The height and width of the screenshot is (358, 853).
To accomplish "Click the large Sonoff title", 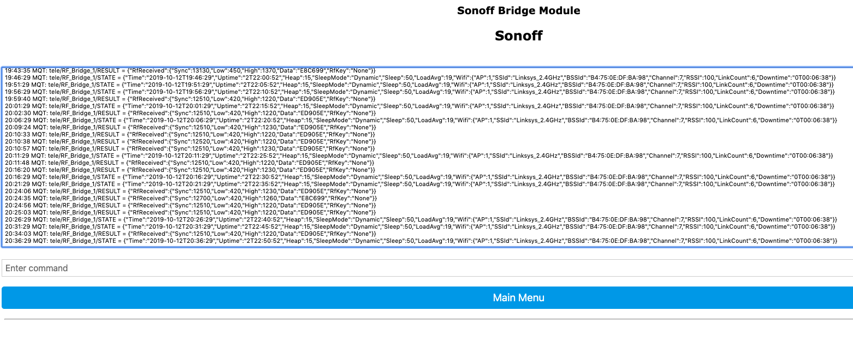I will pyautogui.click(x=518, y=35).
